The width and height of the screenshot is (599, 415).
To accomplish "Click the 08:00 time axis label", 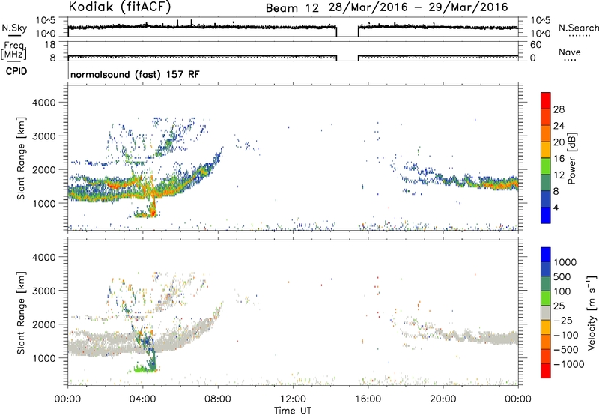I will coord(218,399).
